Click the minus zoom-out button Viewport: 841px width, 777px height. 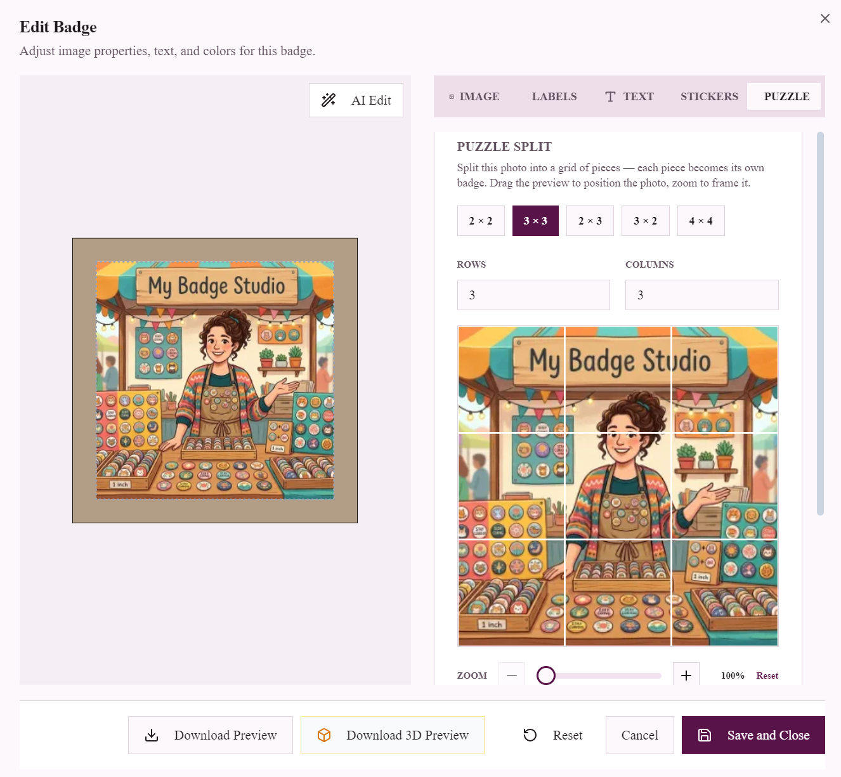(512, 676)
